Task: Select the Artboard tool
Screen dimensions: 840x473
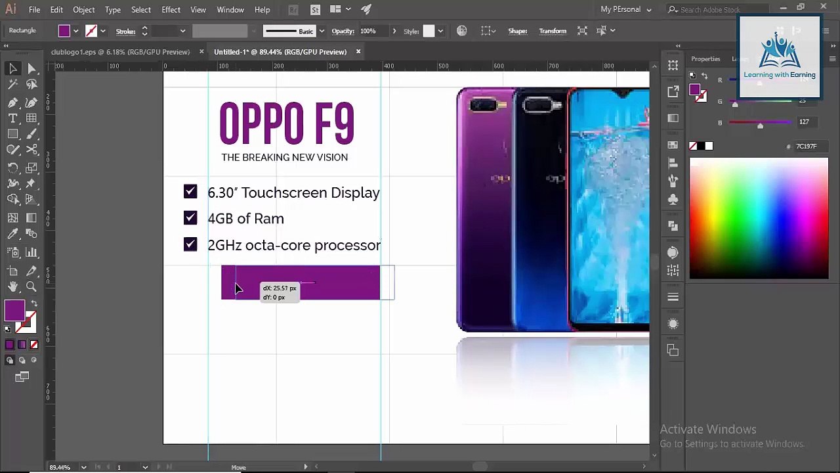Action: pos(12,271)
